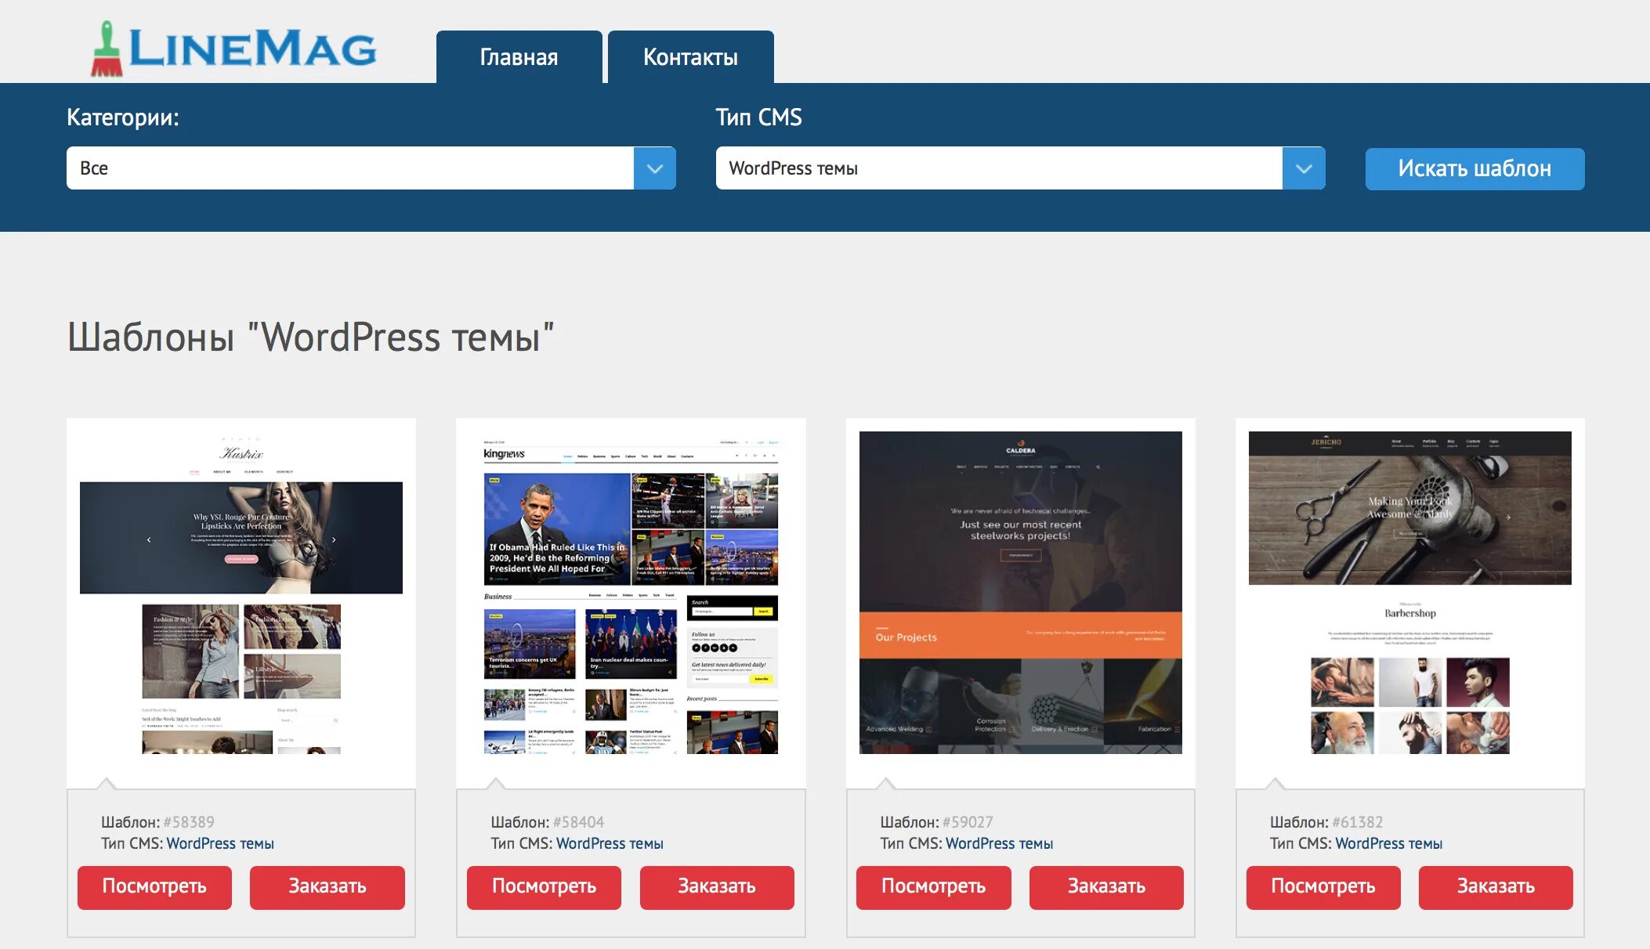The height and width of the screenshot is (949, 1650).
Task: View template #59027 with Посмотреть
Action: coord(933,886)
